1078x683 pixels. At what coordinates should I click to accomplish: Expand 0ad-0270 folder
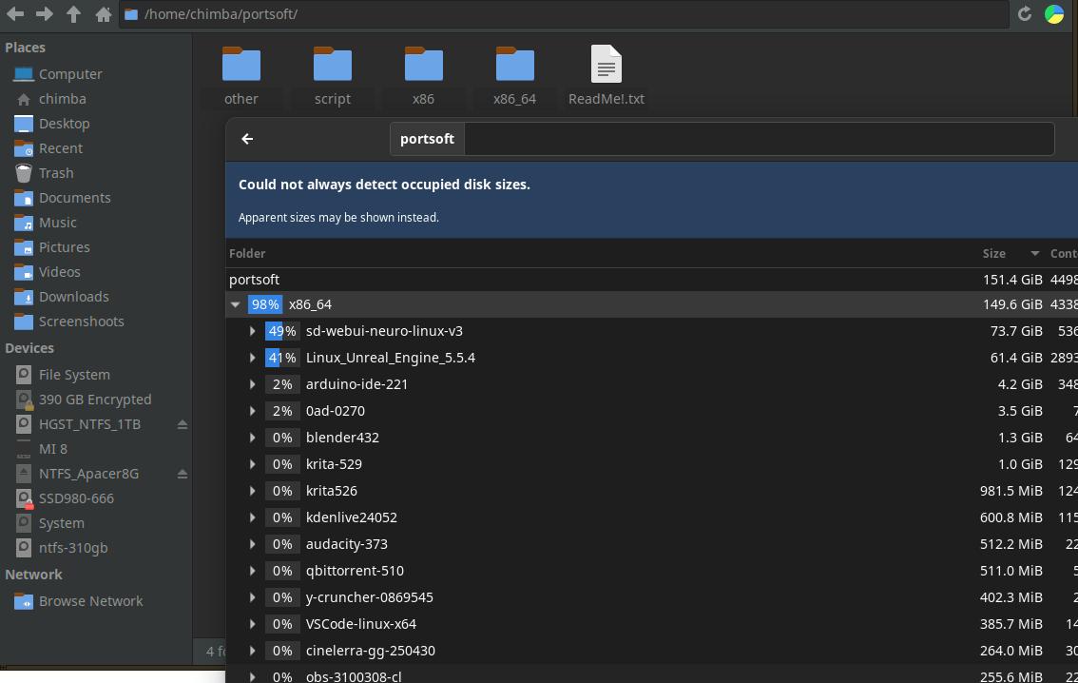coord(252,411)
